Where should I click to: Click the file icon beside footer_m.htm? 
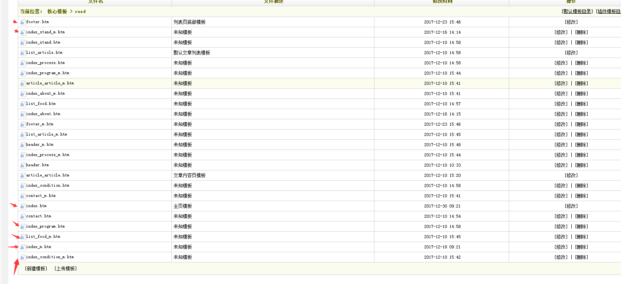23,125
